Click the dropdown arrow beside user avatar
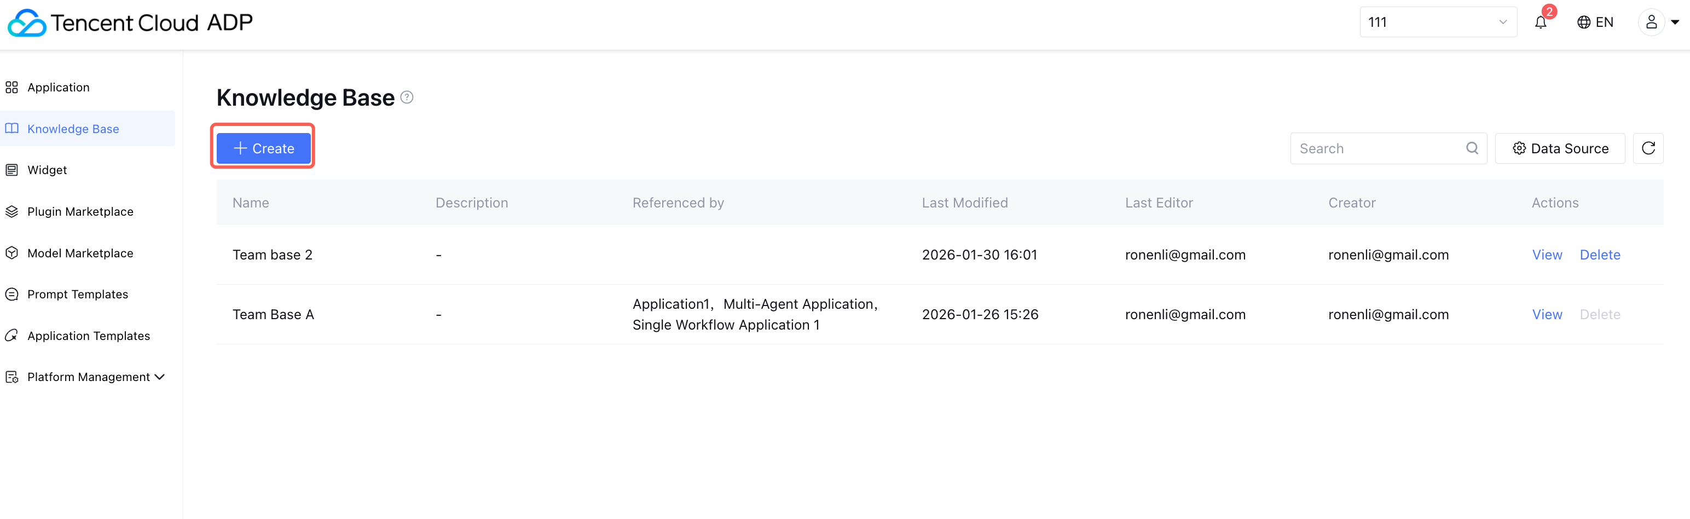Image resolution: width=1690 pixels, height=519 pixels. click(1675, 22)
